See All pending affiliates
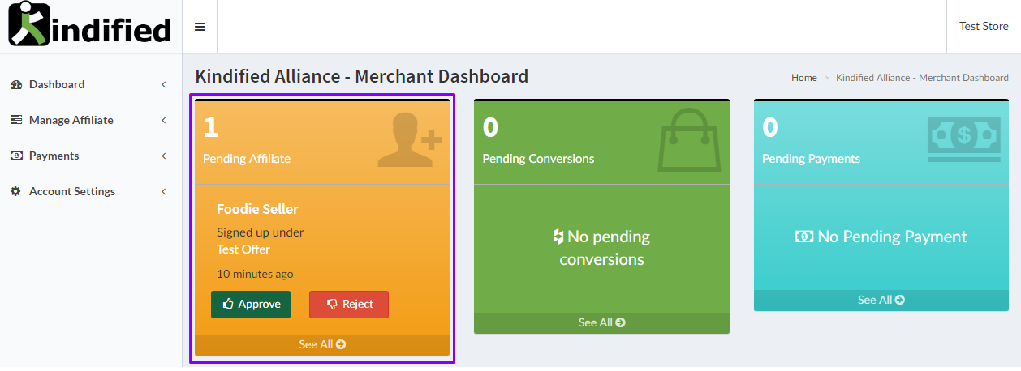This screenshot has height=371, width=1021. 322,344
